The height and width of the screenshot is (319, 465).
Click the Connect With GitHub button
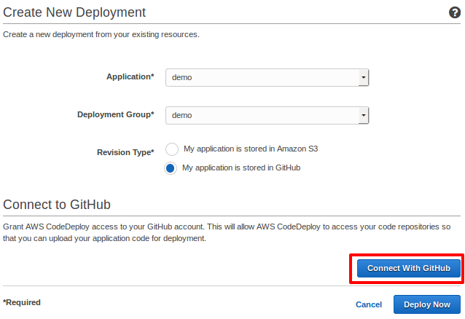(x=408, y=268)
